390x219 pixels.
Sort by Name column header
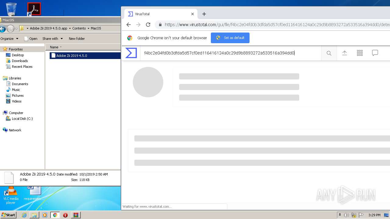(83, 47)
